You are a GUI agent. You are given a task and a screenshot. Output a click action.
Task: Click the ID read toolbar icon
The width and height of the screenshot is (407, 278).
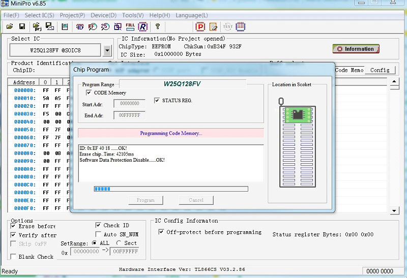79,27
